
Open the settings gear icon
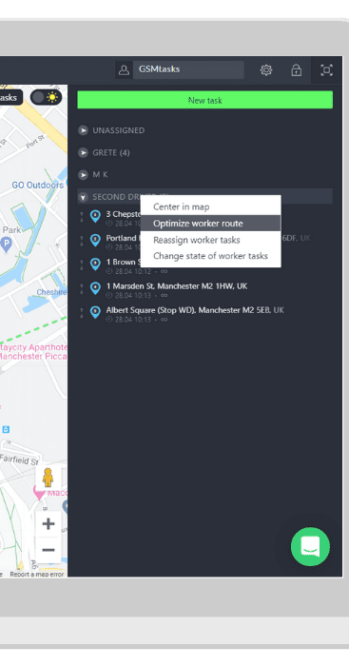(266, 70)
